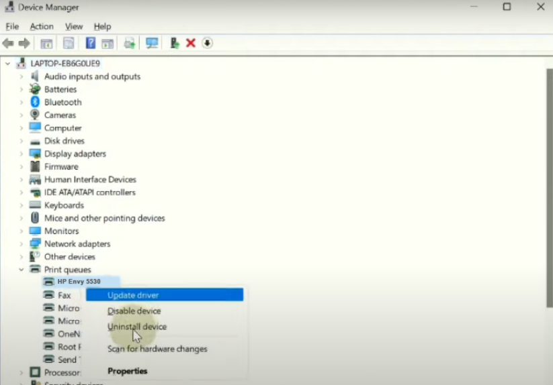Maximize the Device Manager window
Screen dimensions: 553x385
coord(507,7)
